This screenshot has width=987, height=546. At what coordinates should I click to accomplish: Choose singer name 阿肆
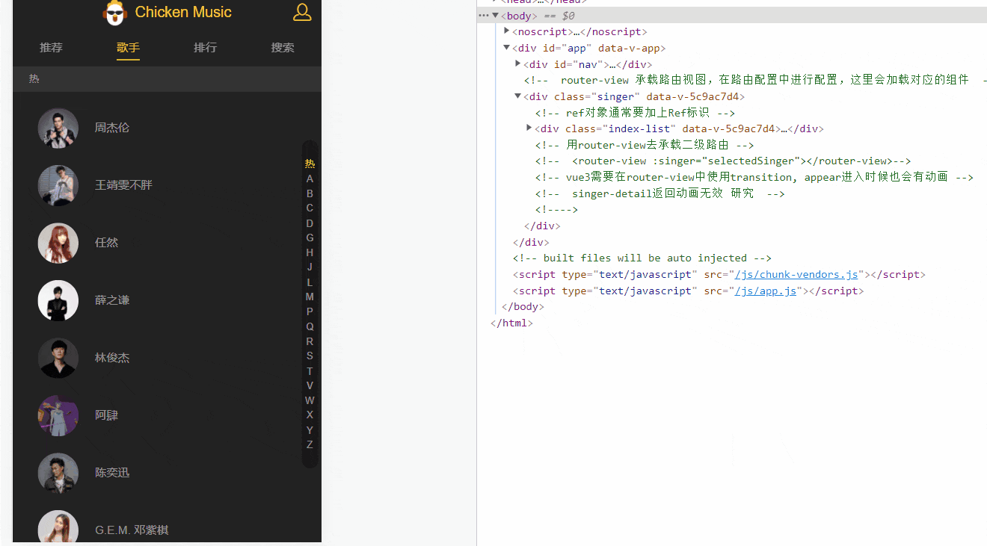pyautogui.click(x=106, y=415)
